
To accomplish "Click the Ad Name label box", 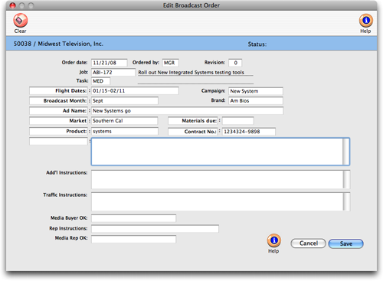I will pos(58,111).
